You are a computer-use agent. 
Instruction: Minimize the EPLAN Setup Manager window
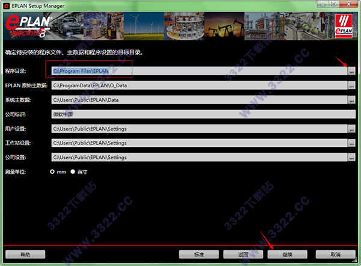[x=322, y=4]
